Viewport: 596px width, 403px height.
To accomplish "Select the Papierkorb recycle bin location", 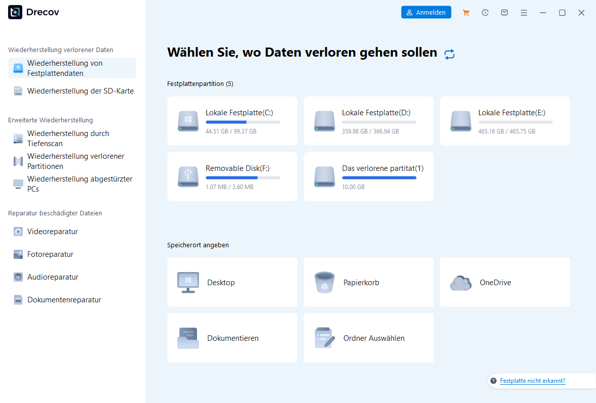I will (369, 282).
